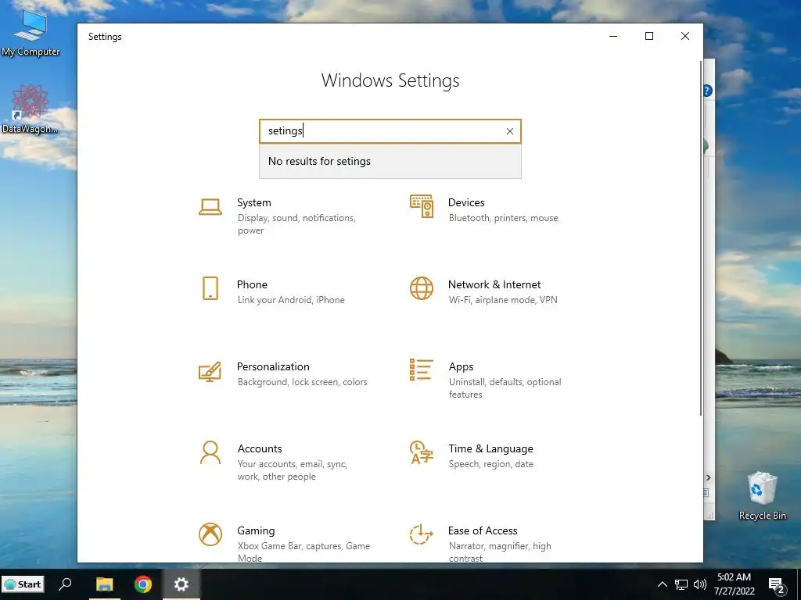The width and height of the screenshot is (801, 600).
Task: Click the Settings window vertical scrollbar
Action: coord(701,237)
